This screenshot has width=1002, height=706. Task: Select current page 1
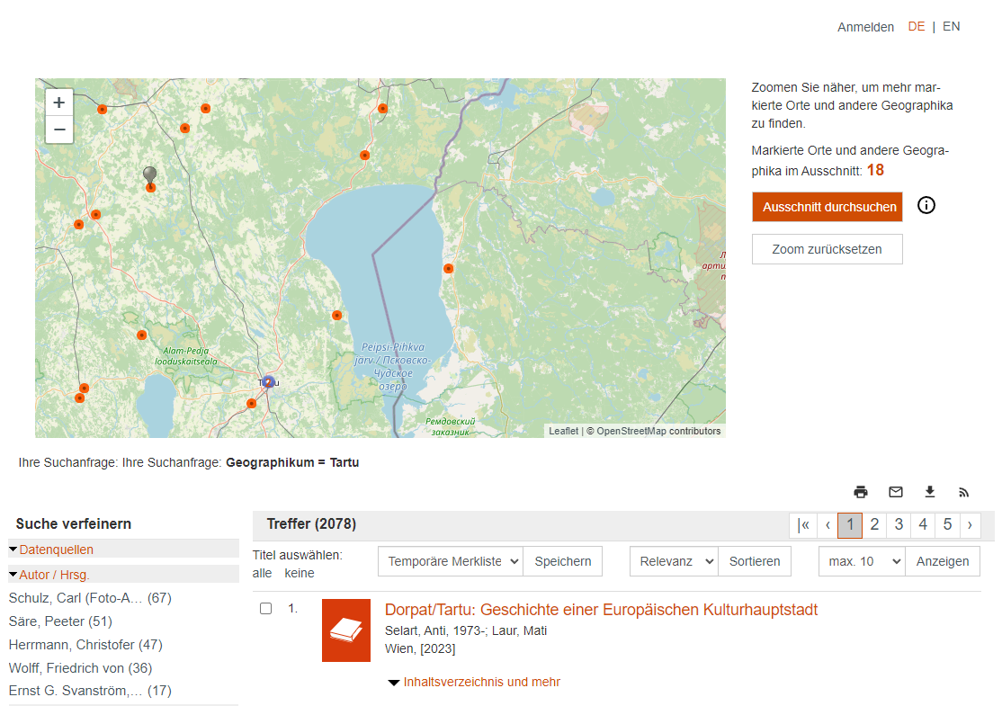click(x=850, y=524)
